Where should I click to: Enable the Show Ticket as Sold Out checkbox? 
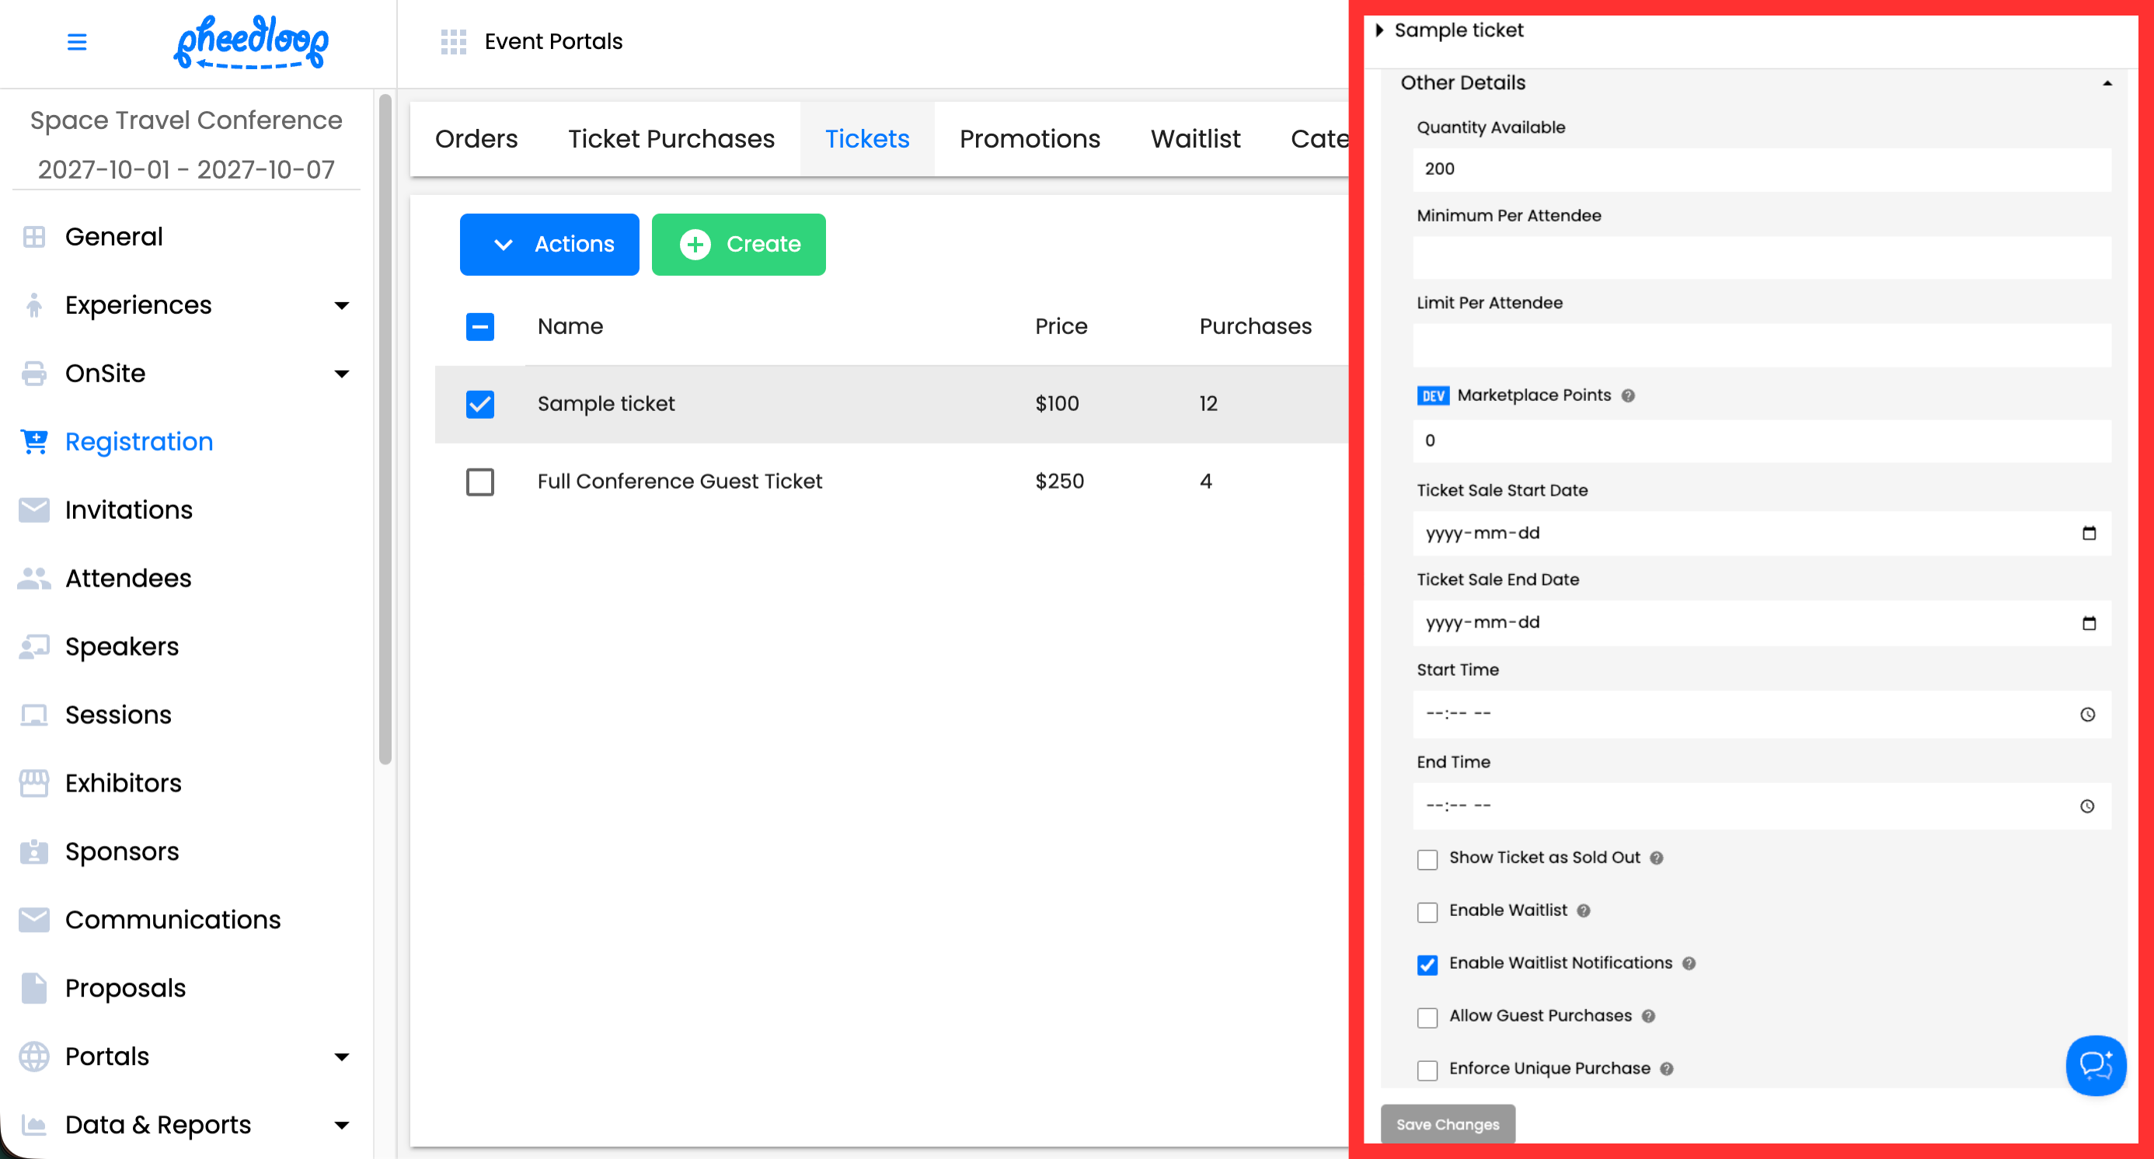[1427, 859]
